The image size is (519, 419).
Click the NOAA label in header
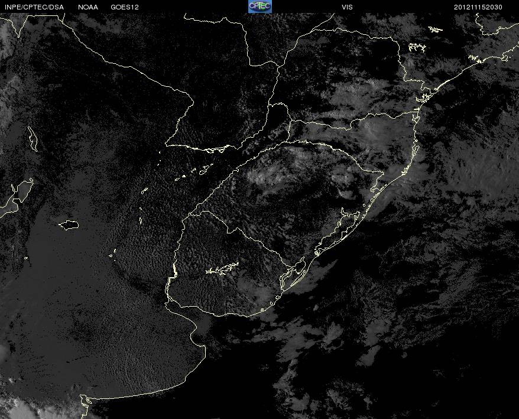pyautogui.click(x=88, y=7)
